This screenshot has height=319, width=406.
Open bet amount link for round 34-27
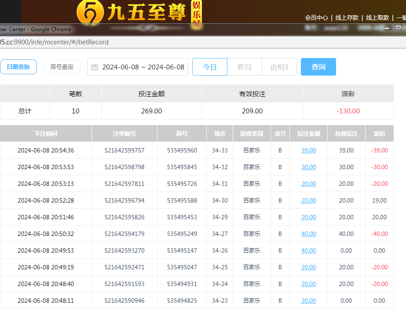(308, 234)
